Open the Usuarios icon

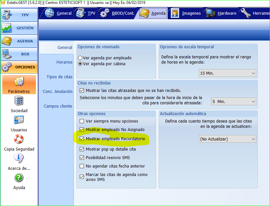click(19, 120)
